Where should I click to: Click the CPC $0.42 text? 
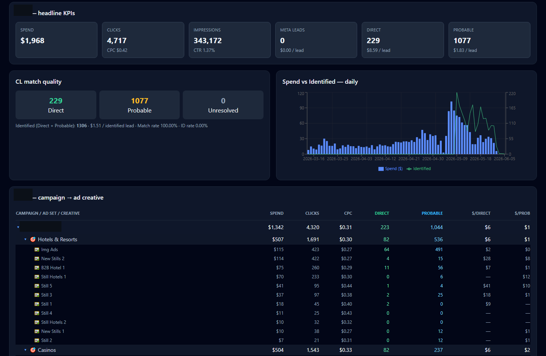pyautogui.click(x=117, y=50)
